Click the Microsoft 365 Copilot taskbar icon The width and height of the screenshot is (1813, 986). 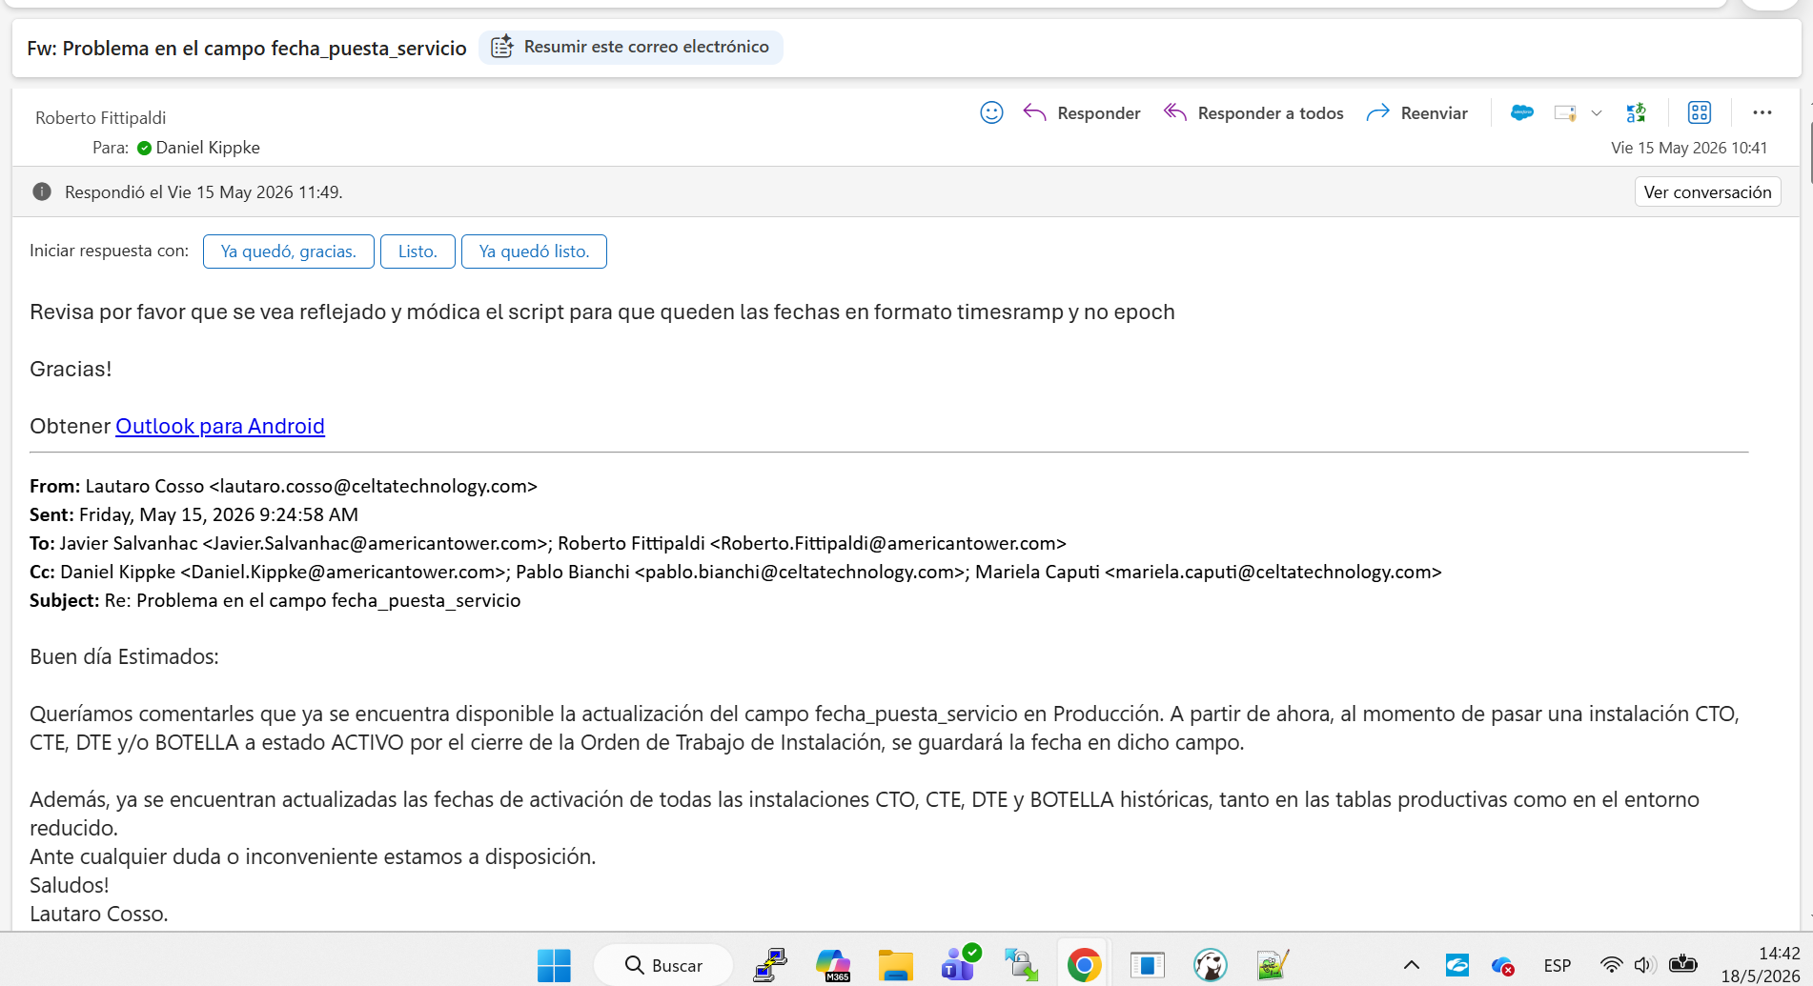point(833,965)
